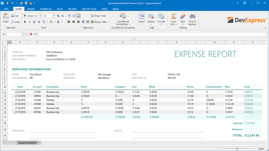Cut the selection with the scissors icon

pos(12,16)
